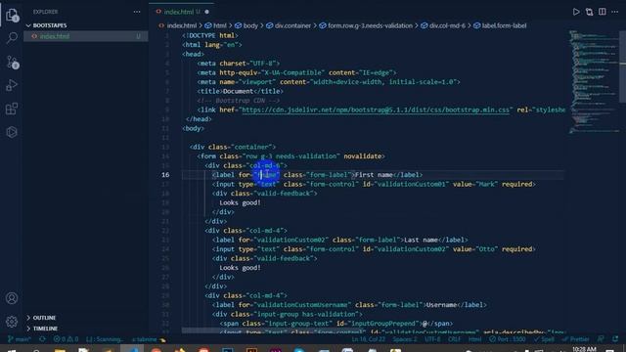Click the 'Last name' label text

422,240
